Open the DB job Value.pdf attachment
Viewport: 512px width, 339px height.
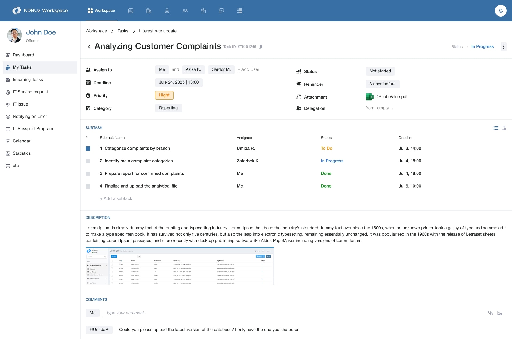point(387,97)
